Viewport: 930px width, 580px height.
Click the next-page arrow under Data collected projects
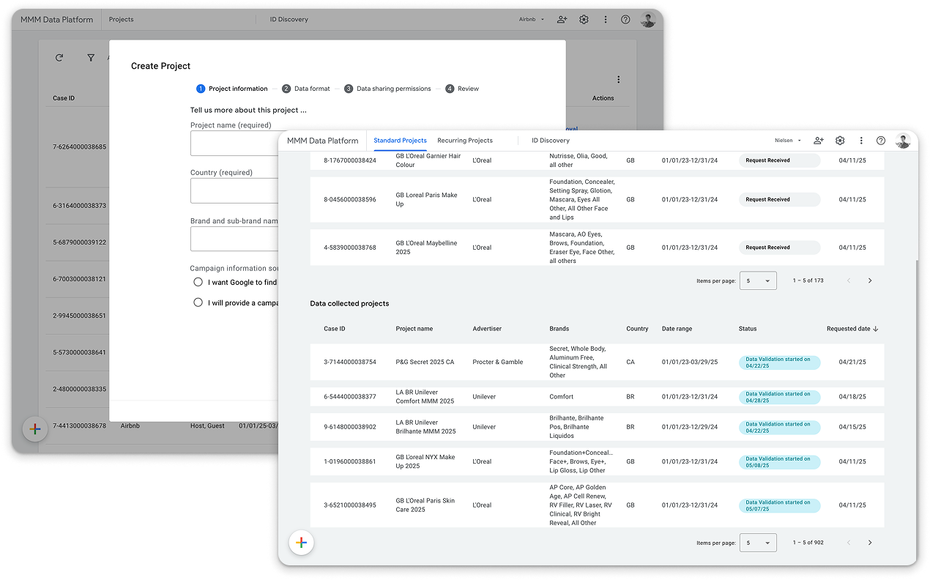coord(870,543)
